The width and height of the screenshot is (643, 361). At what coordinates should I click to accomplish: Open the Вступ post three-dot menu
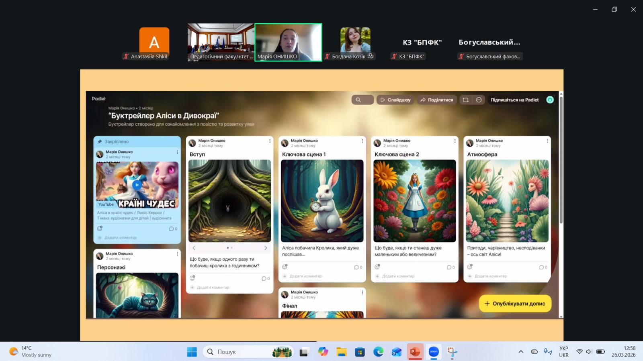pos(270,141)
